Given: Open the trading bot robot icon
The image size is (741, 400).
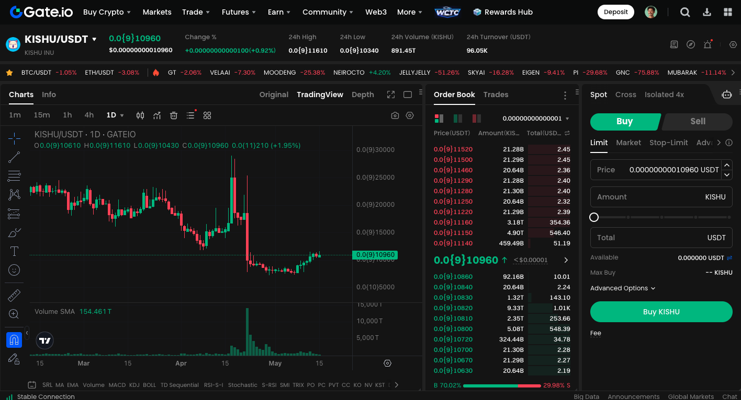Looking at the screenshot, I should [727, 95].
